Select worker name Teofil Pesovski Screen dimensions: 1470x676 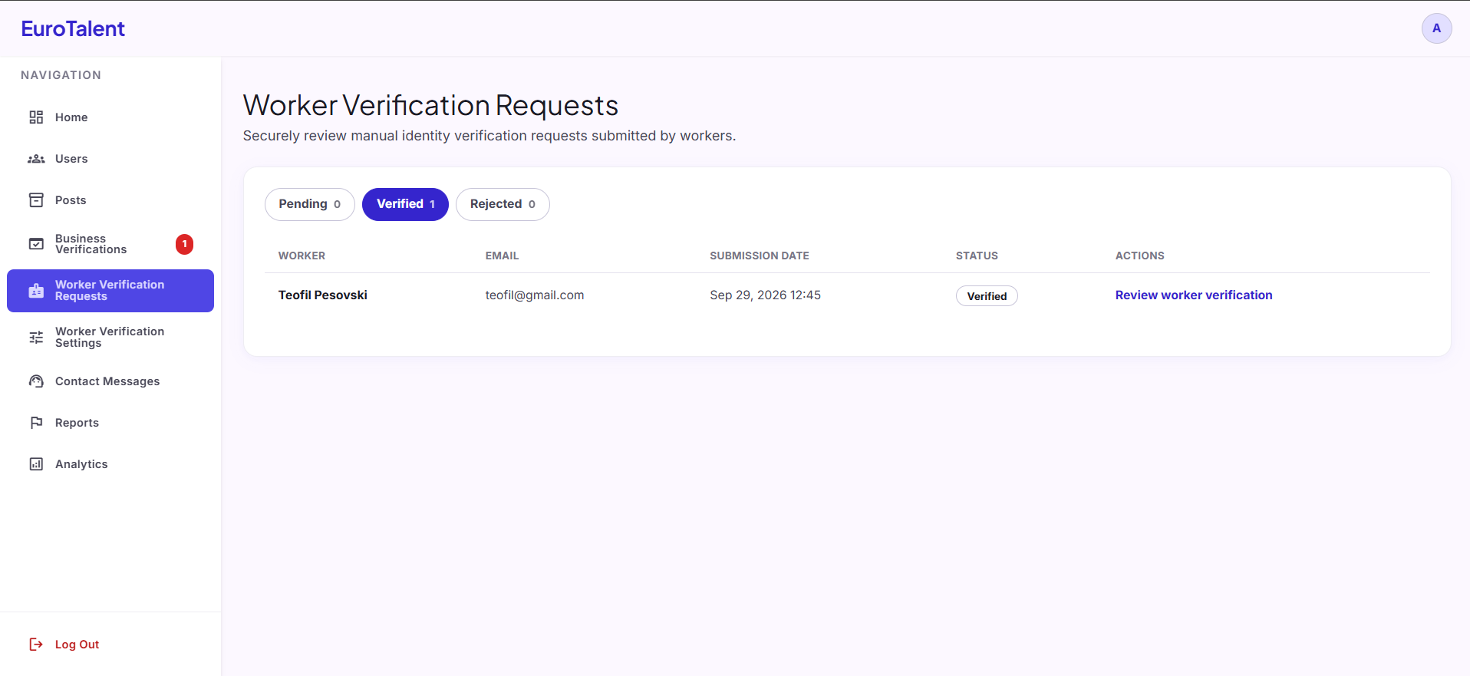point(323,295)
